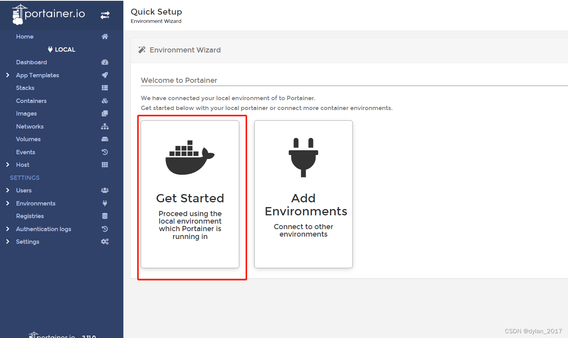This screenshot has width=568, height=338.
Task: Expand the Authentication logs chevron
Action: pos(7,229)
